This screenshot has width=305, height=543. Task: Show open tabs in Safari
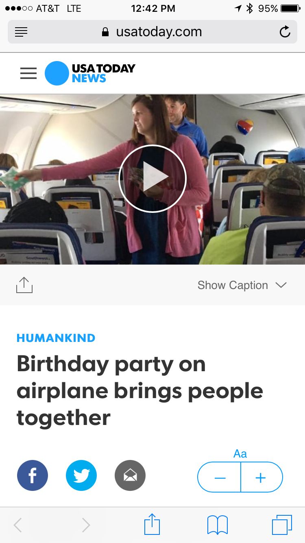(x=282, y=525)
